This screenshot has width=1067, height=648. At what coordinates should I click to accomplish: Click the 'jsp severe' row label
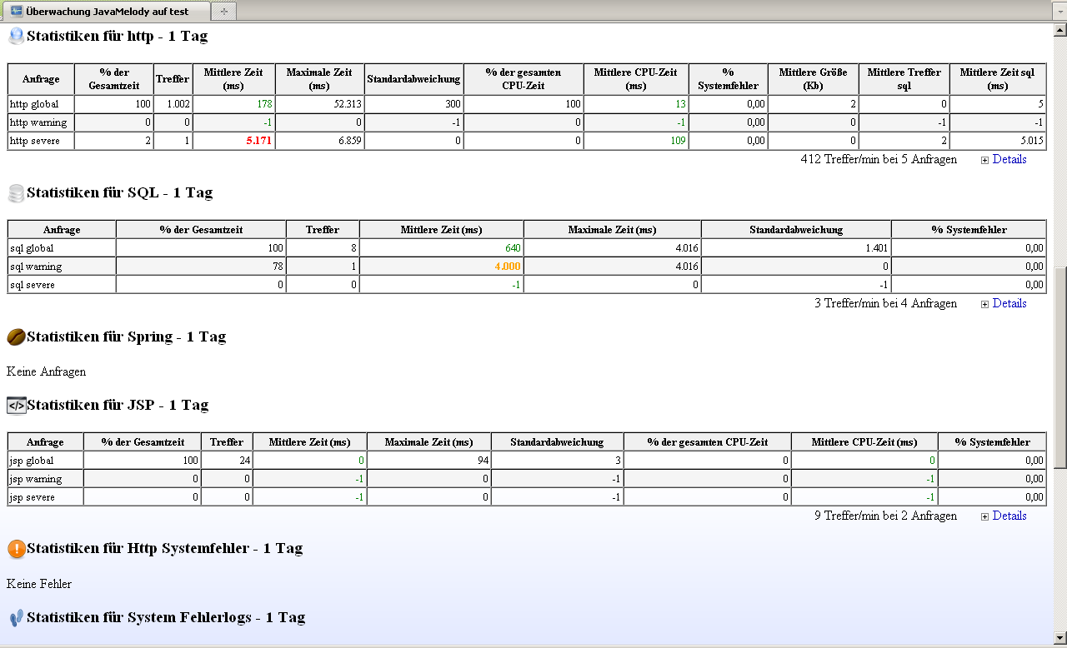(33, 497)
